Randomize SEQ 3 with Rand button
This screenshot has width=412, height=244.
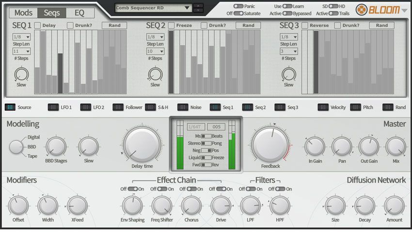point(382,26)
